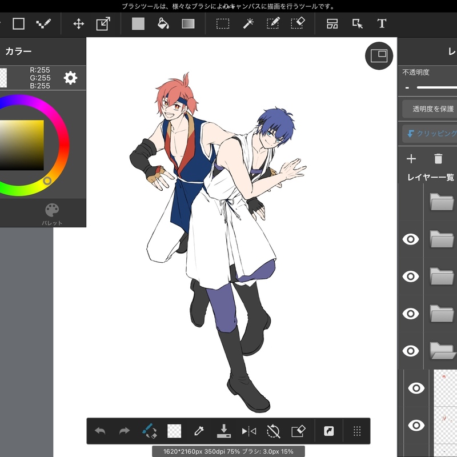Undo the last stroke

(x=101, y=431)
